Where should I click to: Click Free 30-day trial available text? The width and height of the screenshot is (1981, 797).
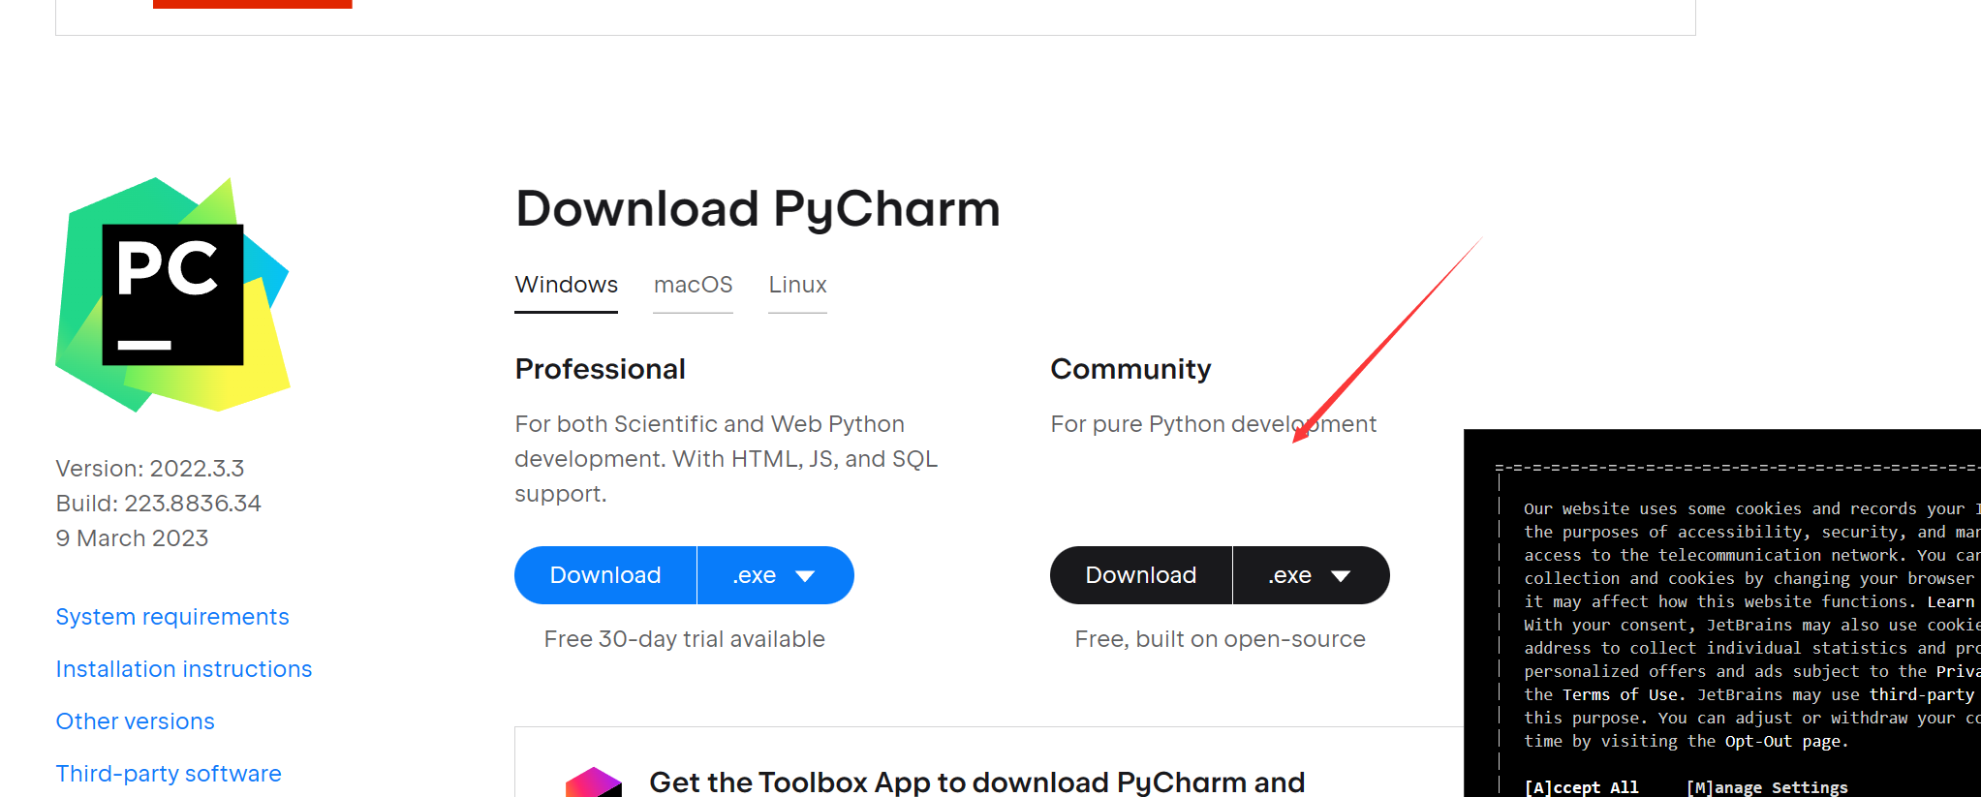684,639
